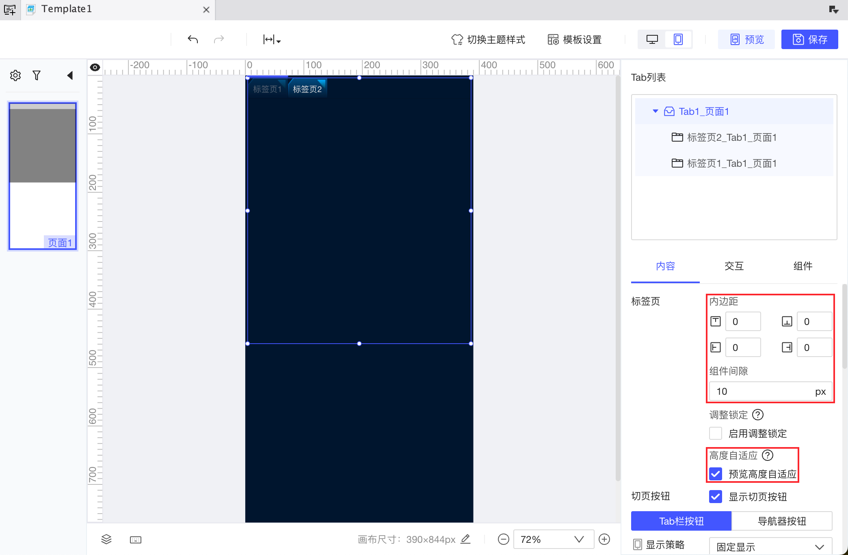Click 切换主题样式 to switch theme style
Image resolution: width=848 pixels, height=555 pixels.
(x=488, y=39)
